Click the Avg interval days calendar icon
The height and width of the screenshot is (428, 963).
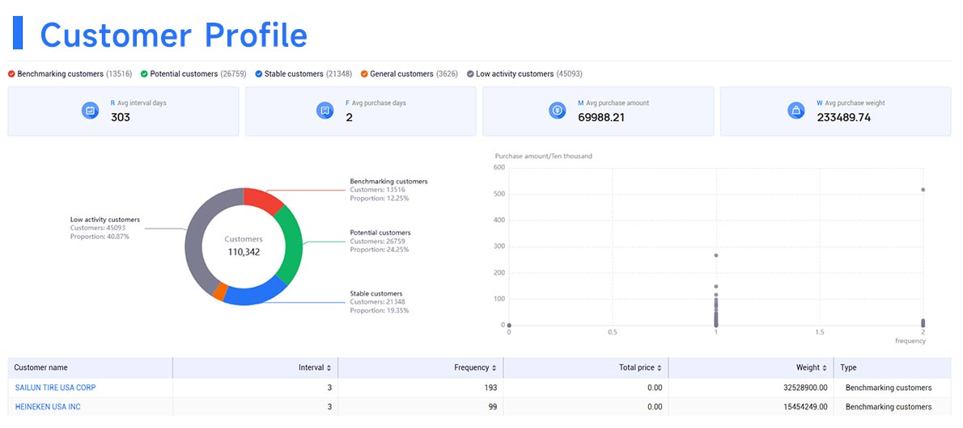click(x=91, y=111)
